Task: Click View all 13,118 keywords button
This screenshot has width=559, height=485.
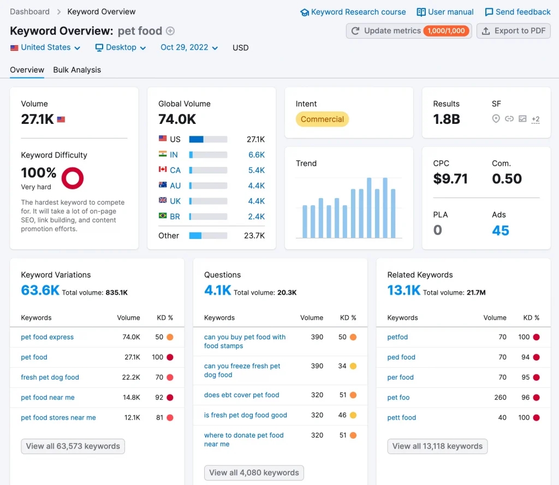Action: tap(437, 446)
